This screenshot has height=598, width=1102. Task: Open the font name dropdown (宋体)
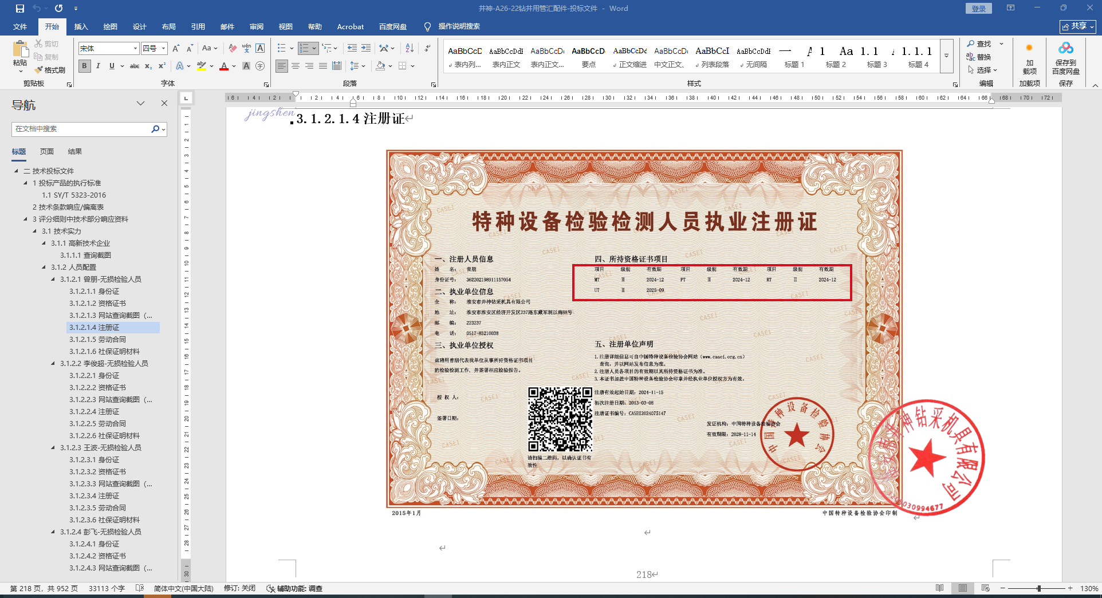[x=135, y=49]
